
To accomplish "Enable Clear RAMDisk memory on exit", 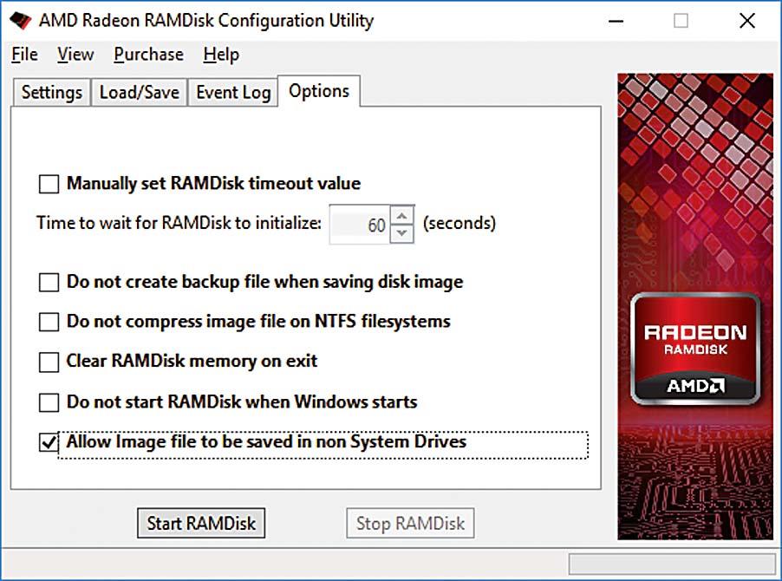I will 49,362.
